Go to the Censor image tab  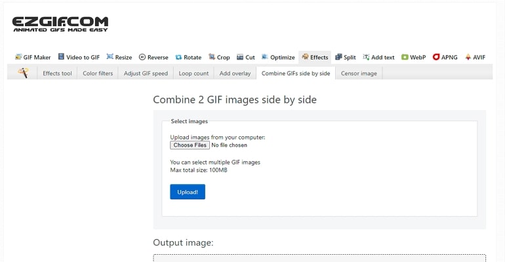point(359,73)
